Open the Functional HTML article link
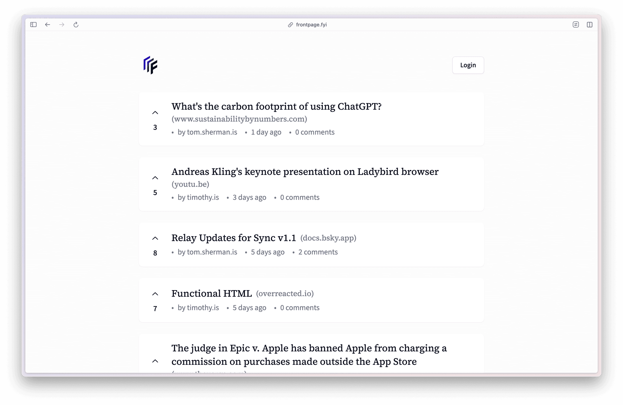Screen dimensions: 623x405 click(212, 293)
